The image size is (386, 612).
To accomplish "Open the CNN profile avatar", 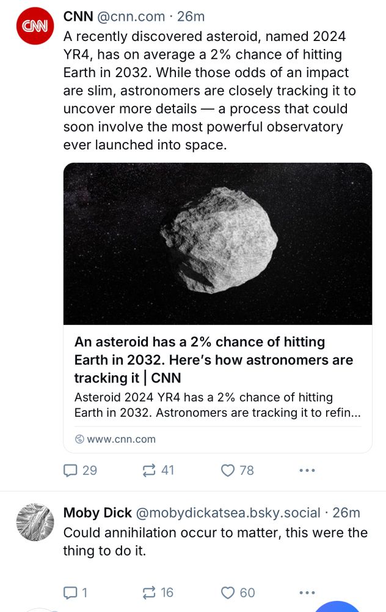I will tap(35, 26).
